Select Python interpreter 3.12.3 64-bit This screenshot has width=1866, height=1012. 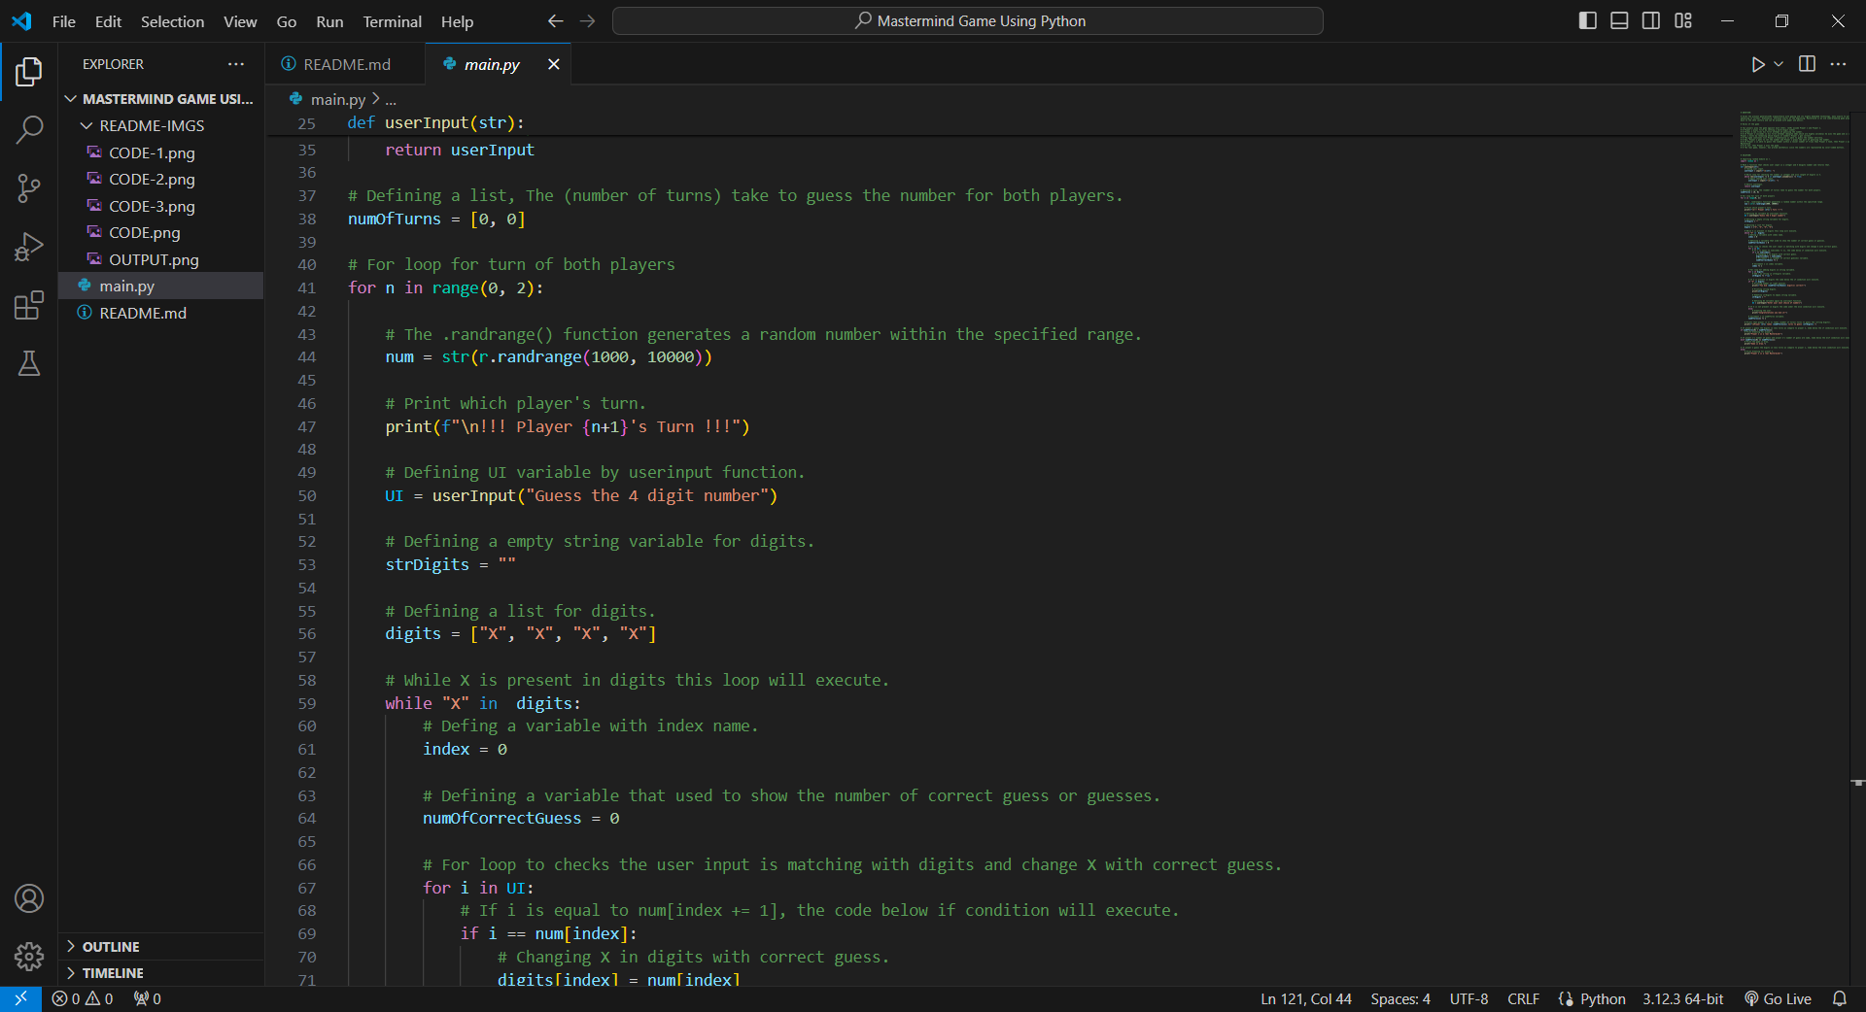point(1682,998)
